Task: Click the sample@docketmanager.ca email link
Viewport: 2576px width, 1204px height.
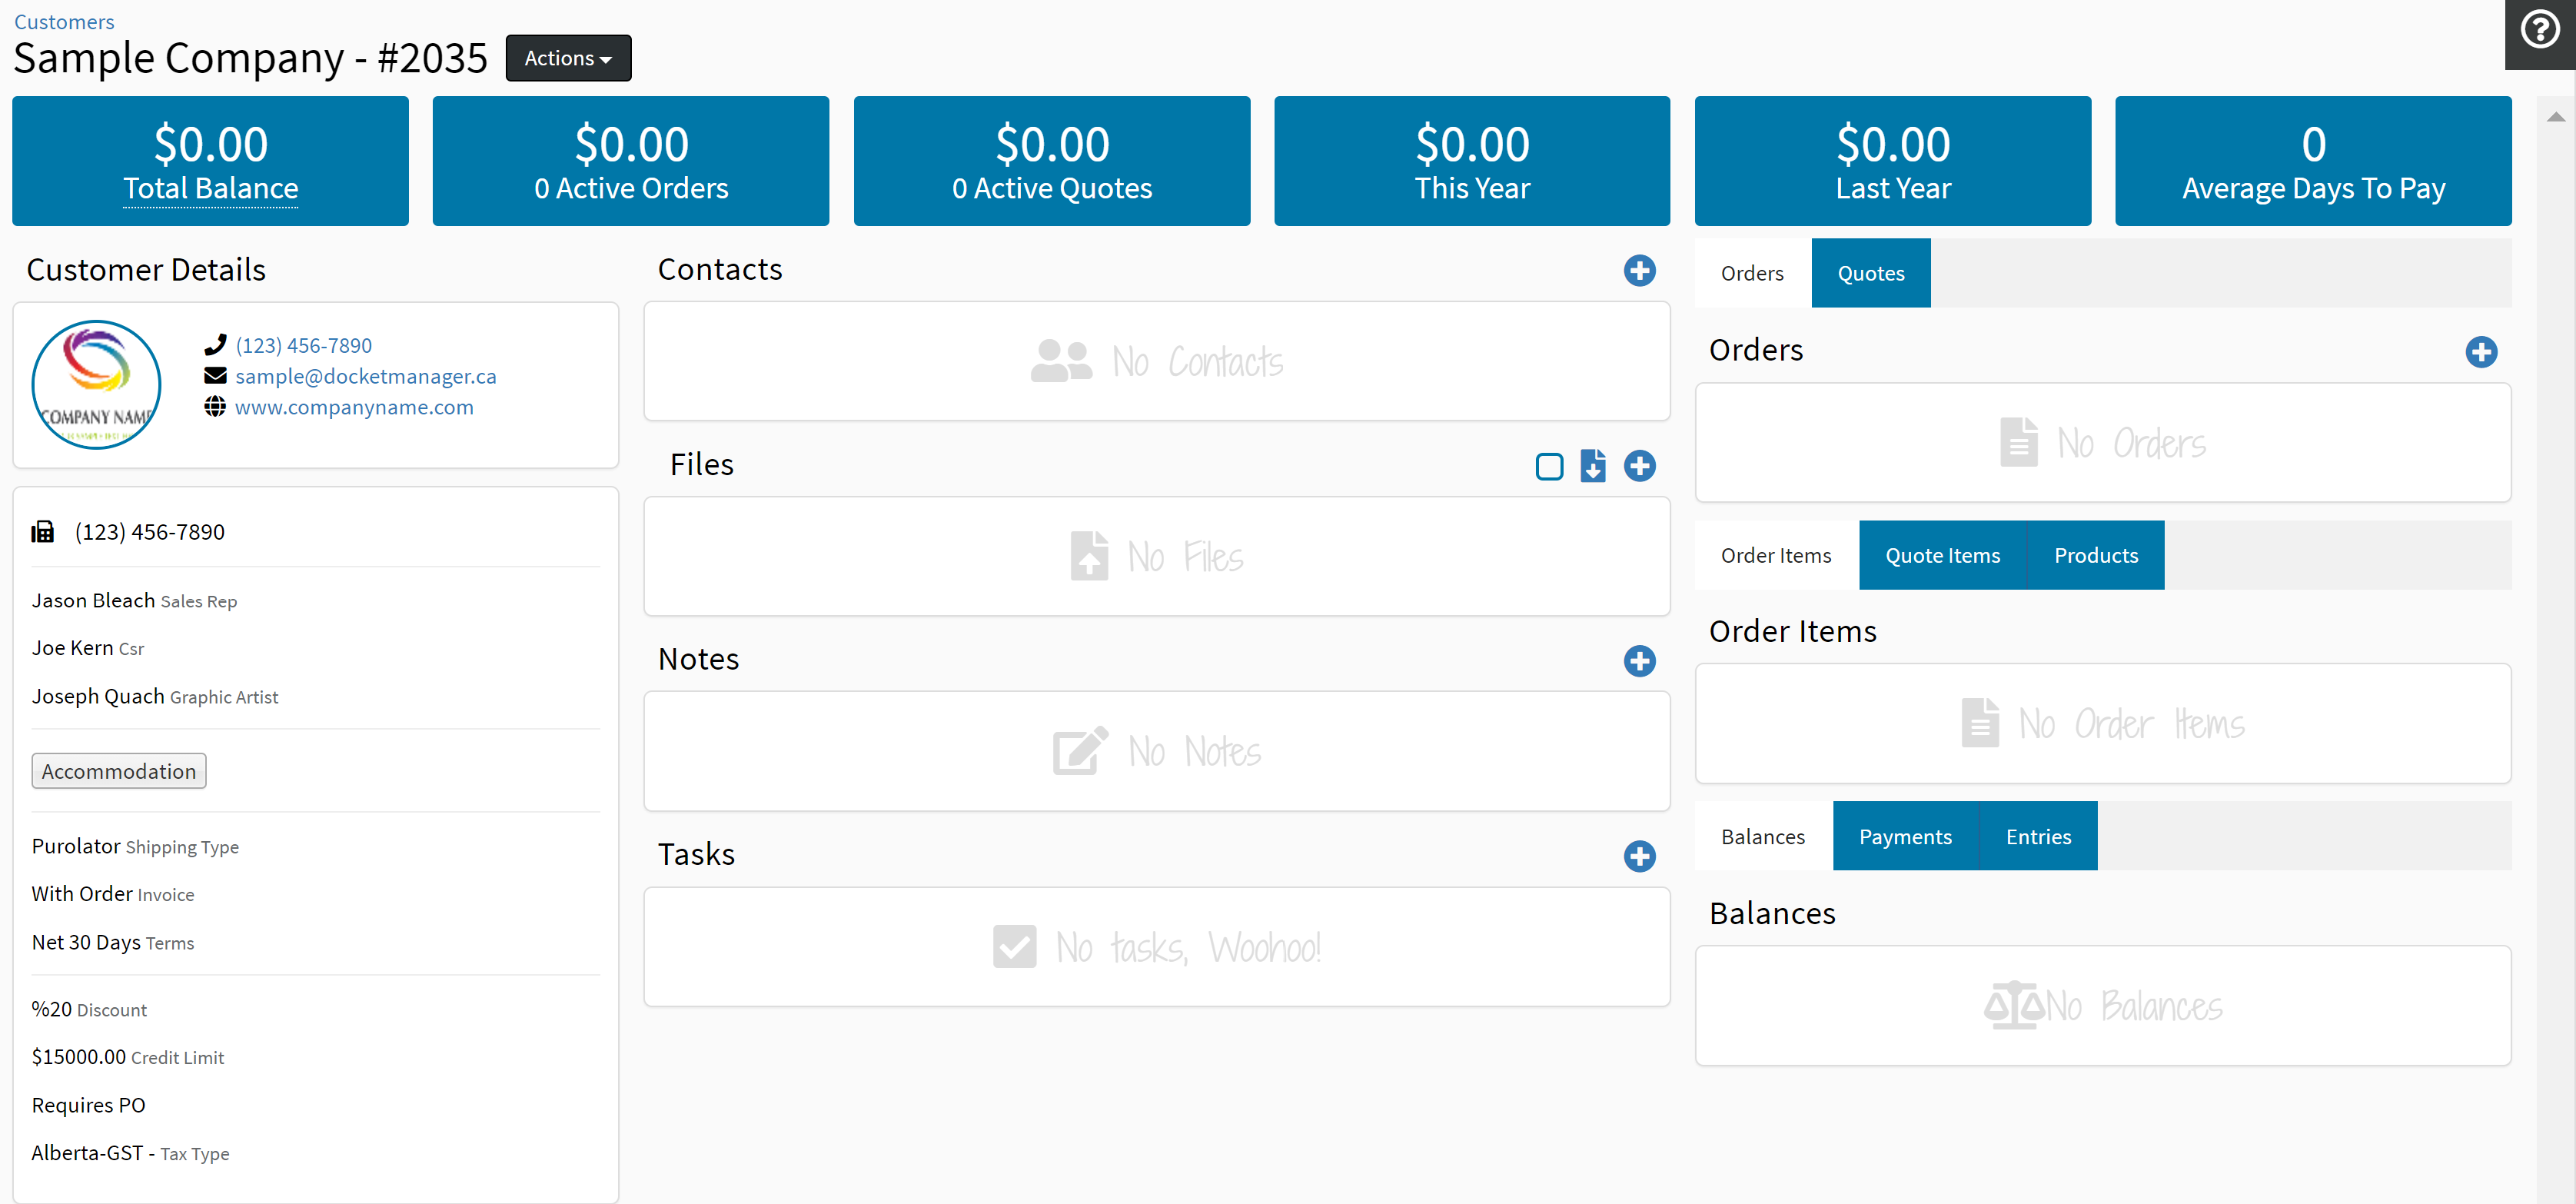Action: [365, 376]
